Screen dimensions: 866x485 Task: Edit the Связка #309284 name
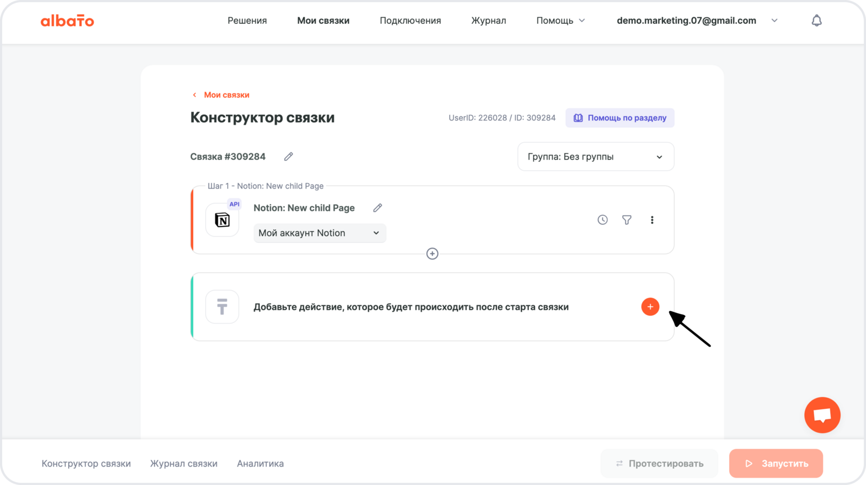click(x=288, y=157)
